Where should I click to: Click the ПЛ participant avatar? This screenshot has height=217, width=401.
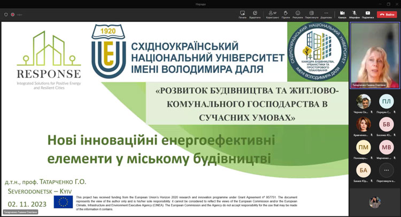(387, 102)
